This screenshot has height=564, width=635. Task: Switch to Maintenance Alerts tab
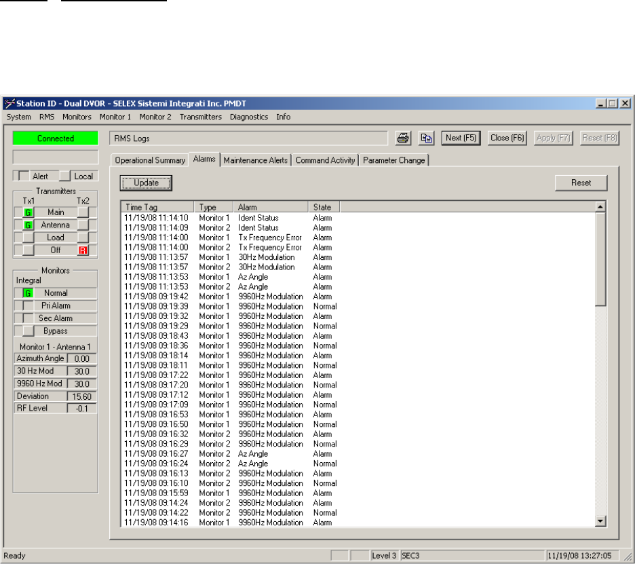[x=256, y=160]
